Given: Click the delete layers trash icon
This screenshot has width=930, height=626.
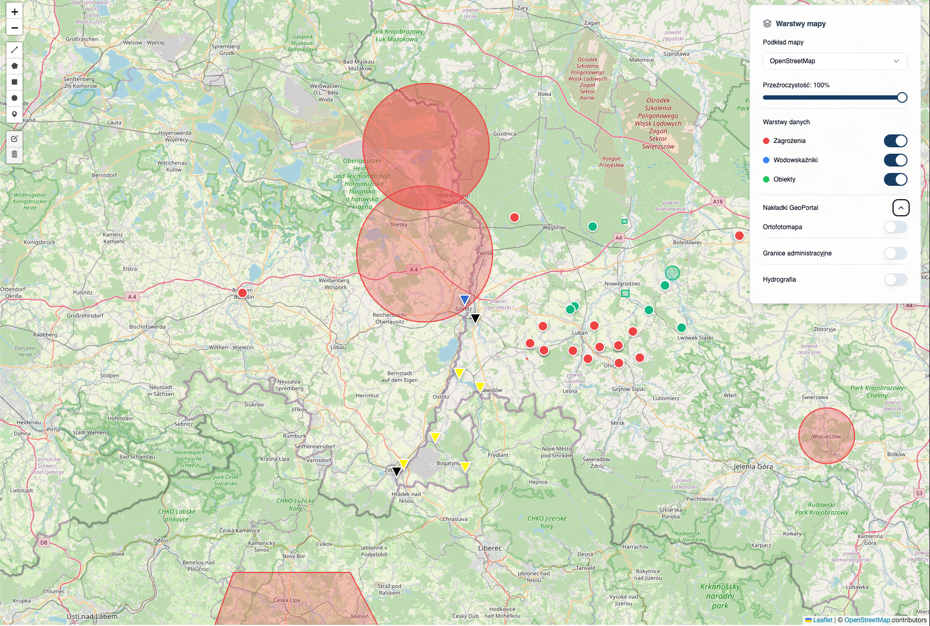Looking at the screenshot, I should (14, 155).
